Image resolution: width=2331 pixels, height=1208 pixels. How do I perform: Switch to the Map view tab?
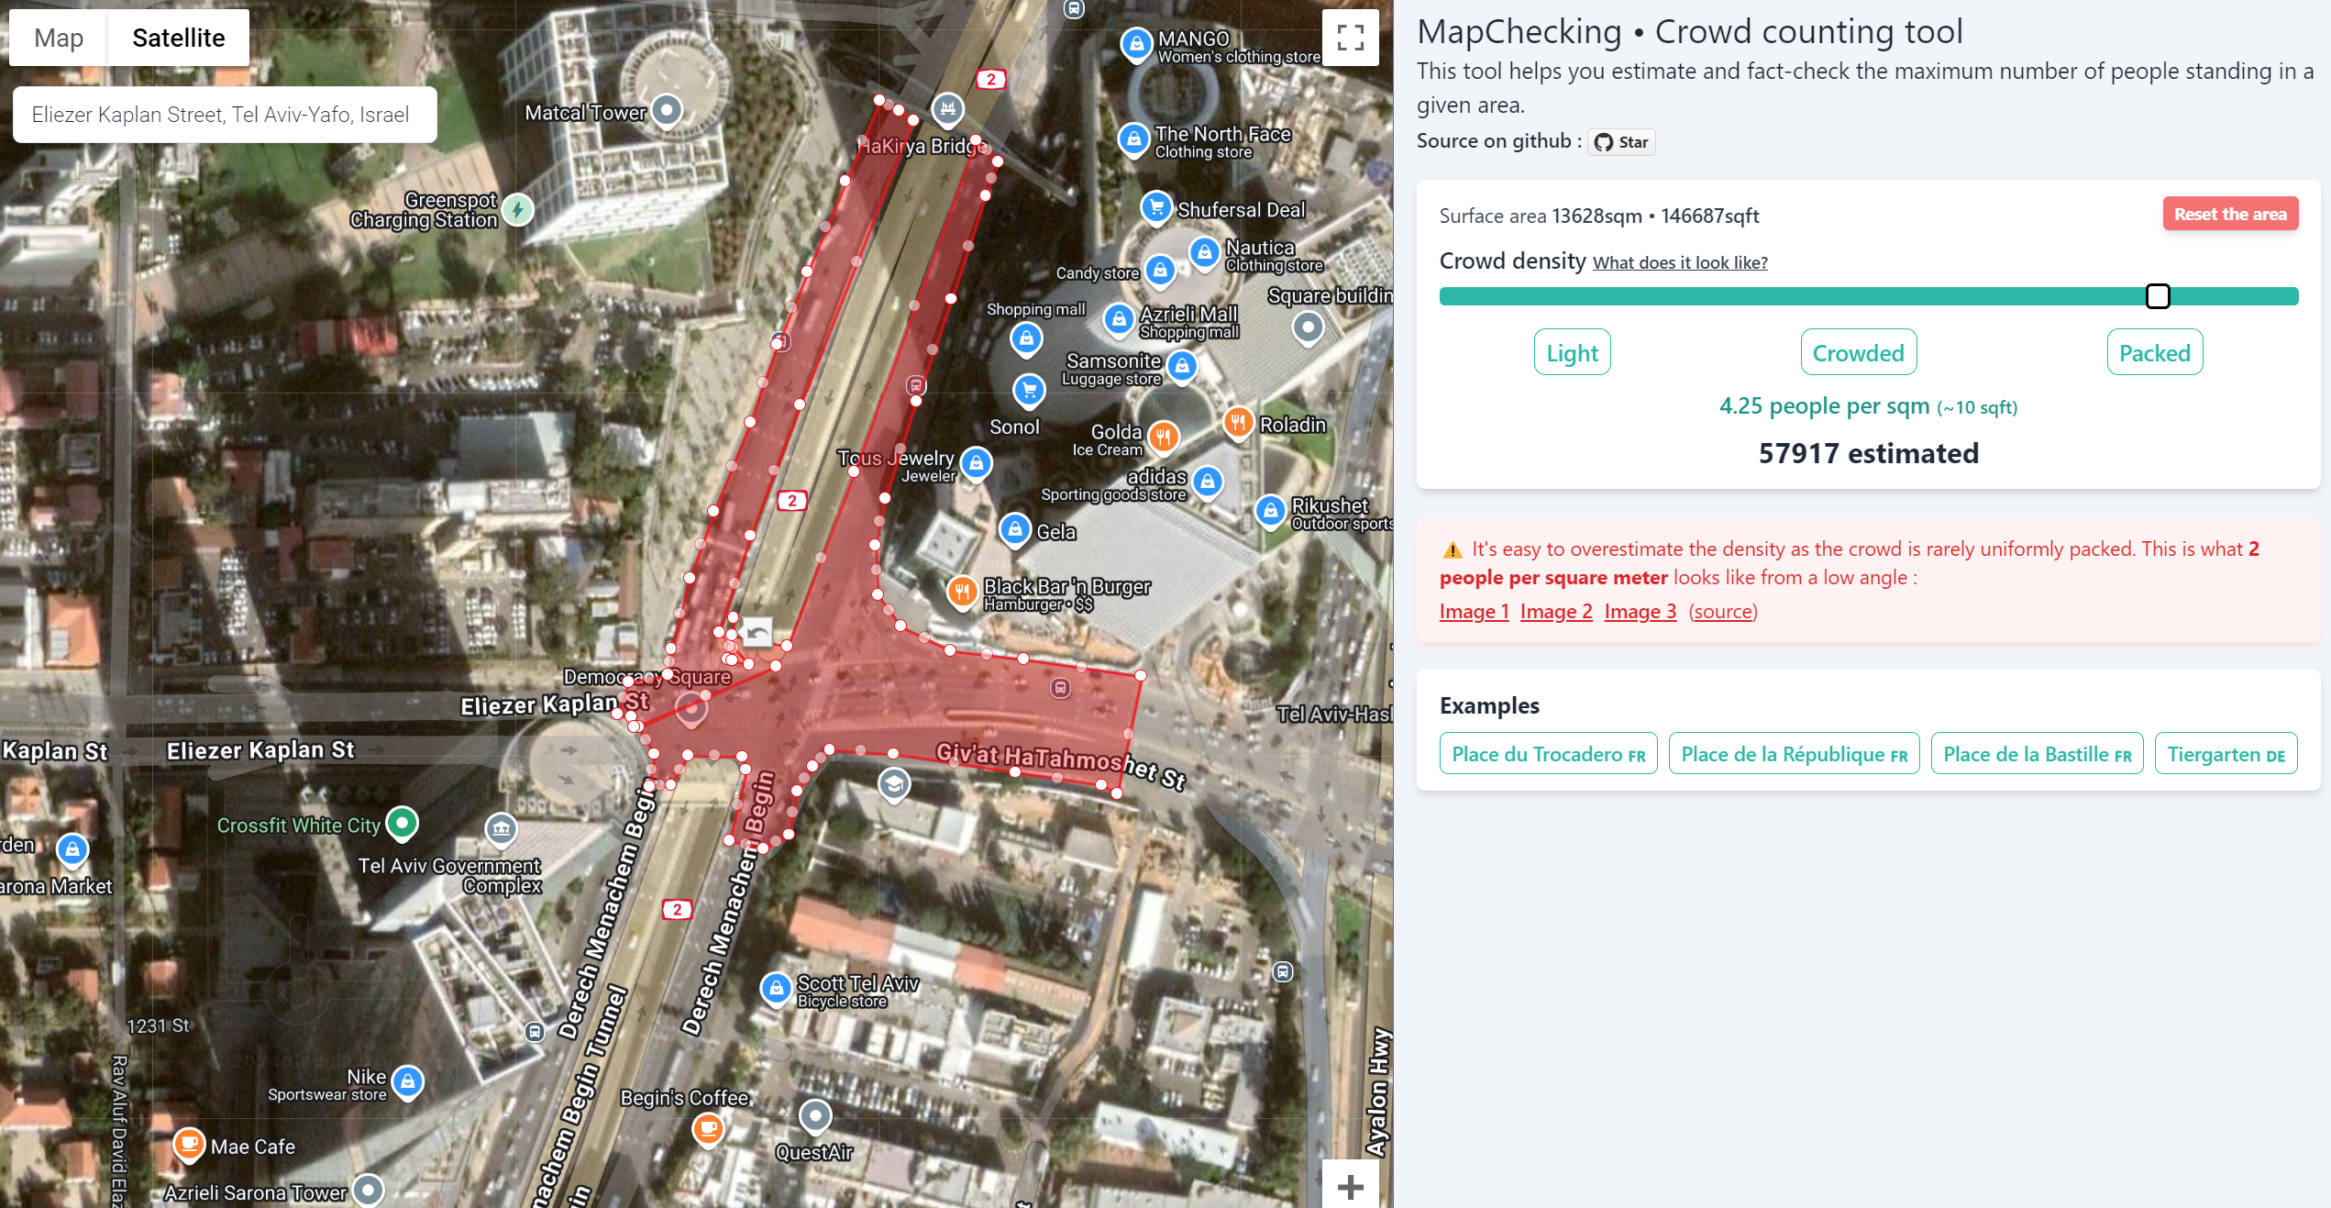(59, 38)
